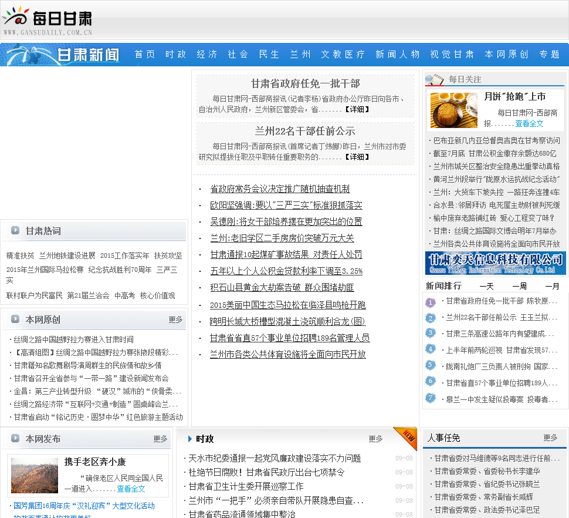Screen dimensions: 569x518
Task: Click the rank 3 badge icon
Action: pos(431,333)
